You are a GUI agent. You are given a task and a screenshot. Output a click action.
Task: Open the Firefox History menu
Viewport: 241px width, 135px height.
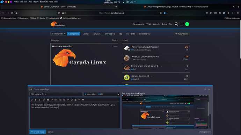pyautogui.click(x=36, y=2)
